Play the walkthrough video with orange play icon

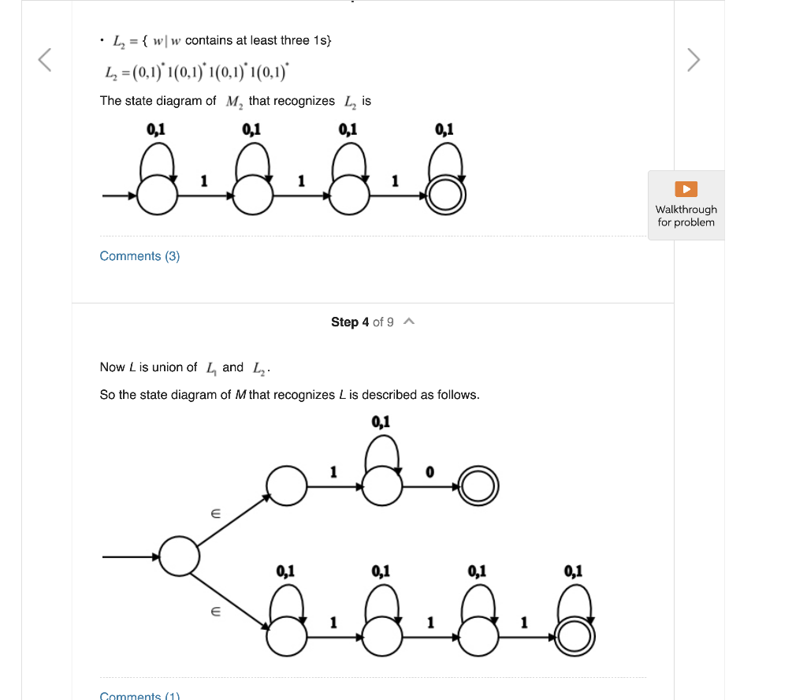tap(685, 189)
